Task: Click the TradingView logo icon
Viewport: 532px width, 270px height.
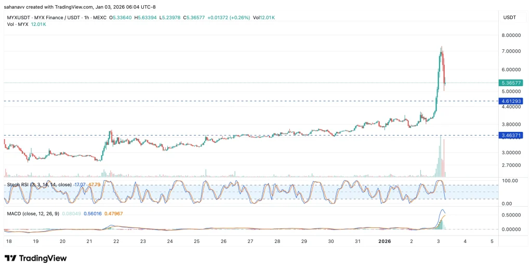Action: pyautogui.click(x=11, y=258)
